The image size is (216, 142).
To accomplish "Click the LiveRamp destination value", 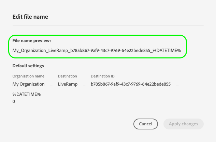I will tap(67, 84).
